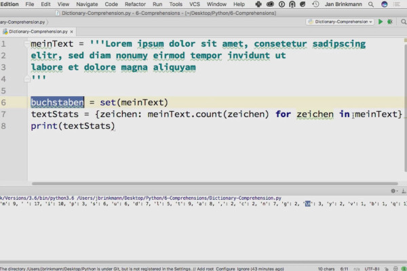
Task: Click the editor vertical scrollbar
Action: [x=406, y=108]
